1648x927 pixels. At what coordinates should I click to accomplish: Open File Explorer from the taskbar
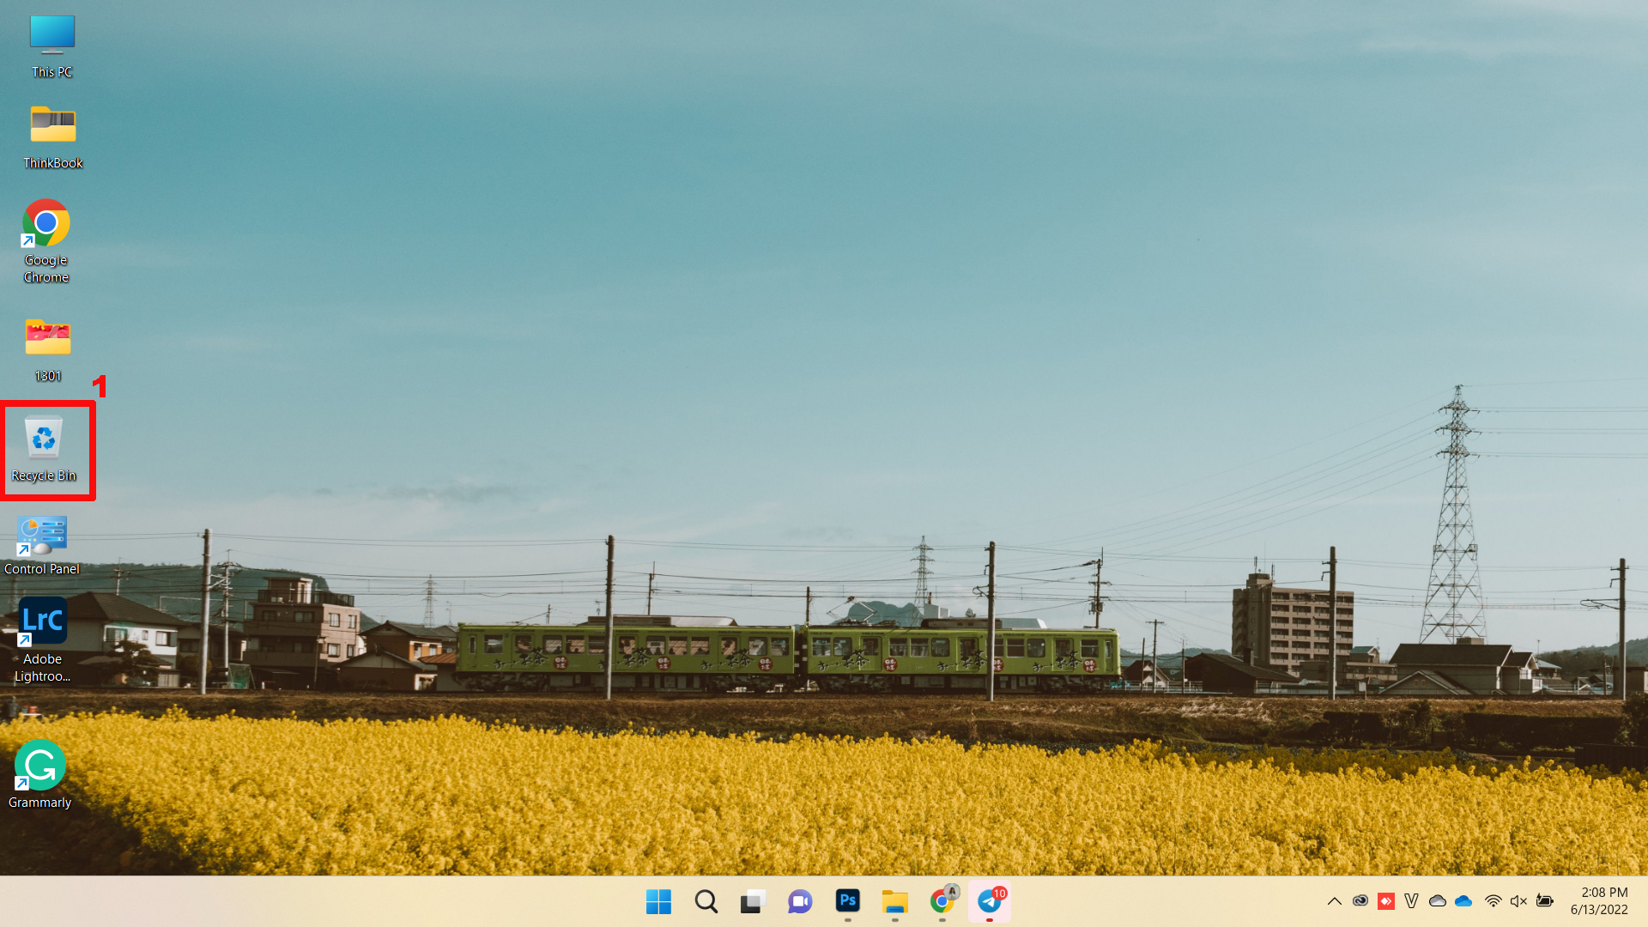tap(894, 901)
